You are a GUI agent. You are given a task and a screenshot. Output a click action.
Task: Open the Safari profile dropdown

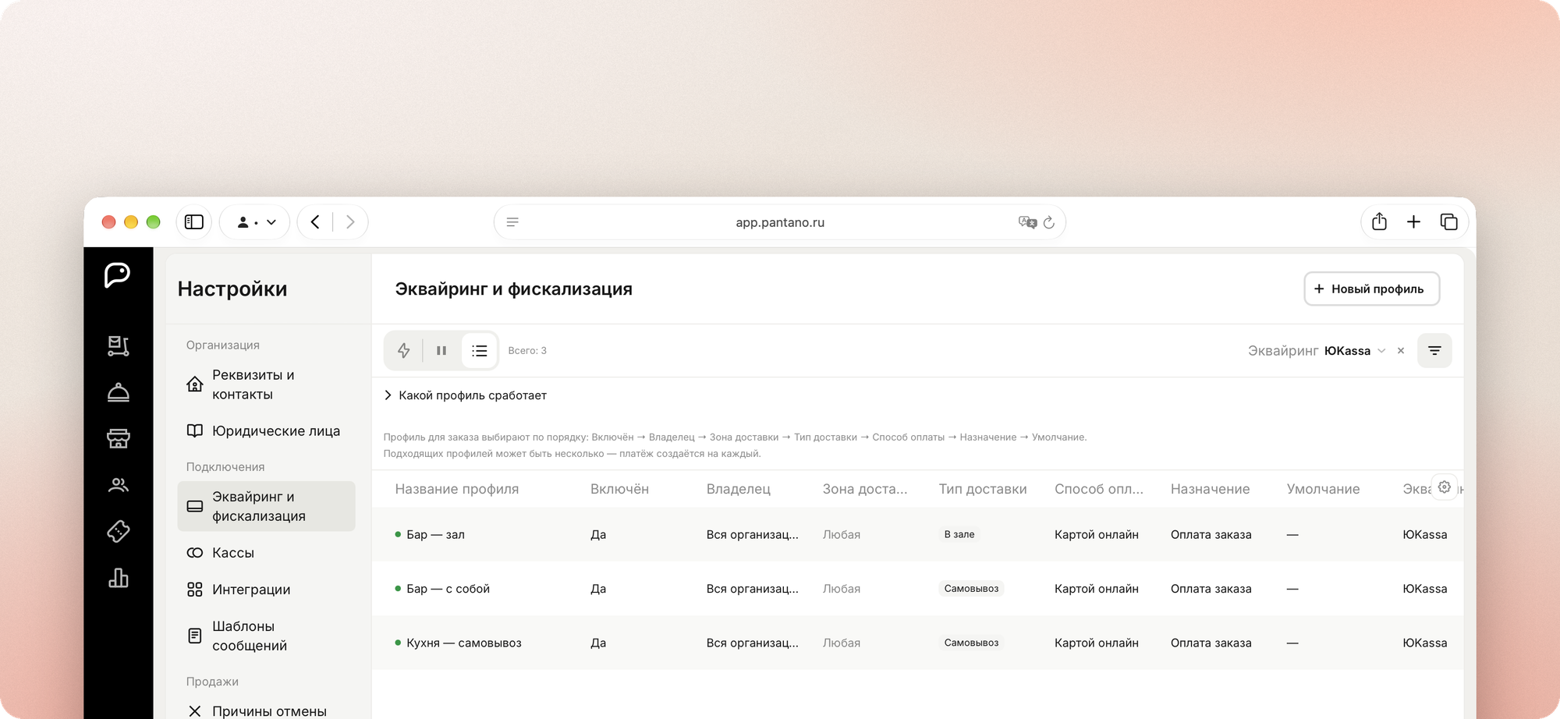tap(255, 222)
